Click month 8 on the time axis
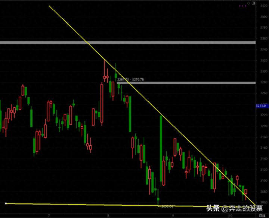 (x=108, y=215)
